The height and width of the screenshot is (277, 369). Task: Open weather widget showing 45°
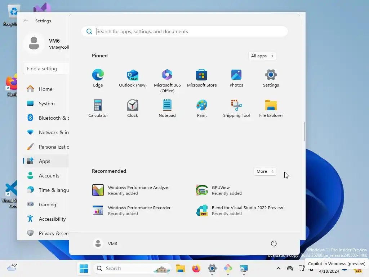(x=12, y=267)
